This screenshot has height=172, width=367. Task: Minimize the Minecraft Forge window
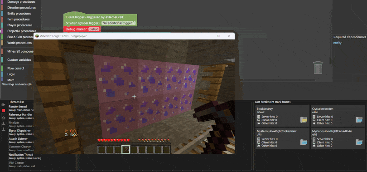208,36
